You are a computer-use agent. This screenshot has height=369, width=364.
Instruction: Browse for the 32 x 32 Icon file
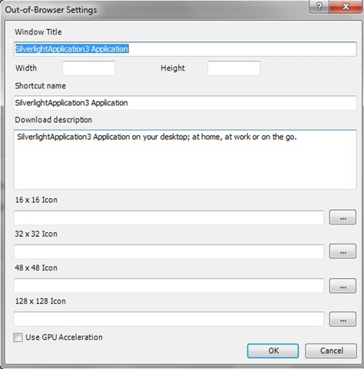[342, 251]
